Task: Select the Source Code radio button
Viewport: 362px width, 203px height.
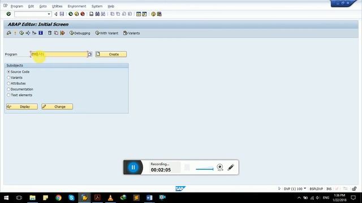Action: point(8,72)
